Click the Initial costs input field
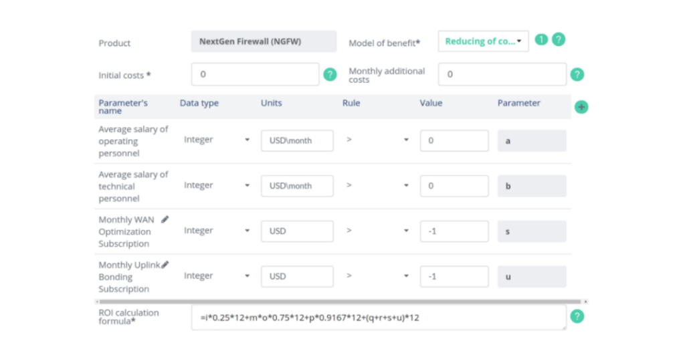 [255, 74]
